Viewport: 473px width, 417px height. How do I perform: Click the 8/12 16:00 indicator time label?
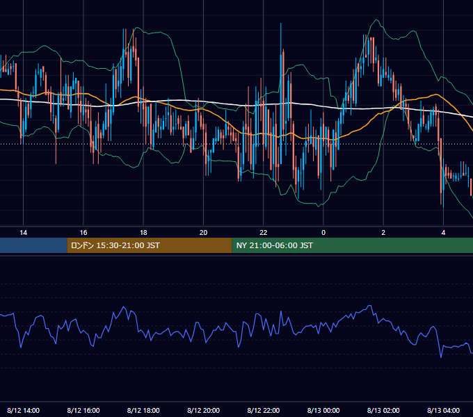tap(83, 410)
